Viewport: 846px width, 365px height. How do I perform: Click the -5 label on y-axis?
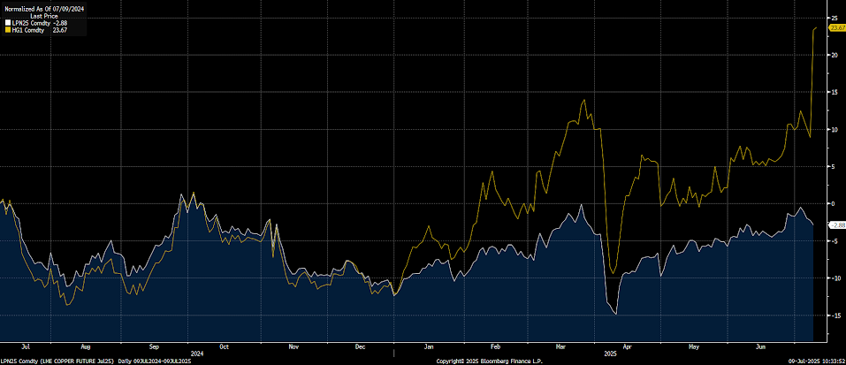[x=834, y=241]
